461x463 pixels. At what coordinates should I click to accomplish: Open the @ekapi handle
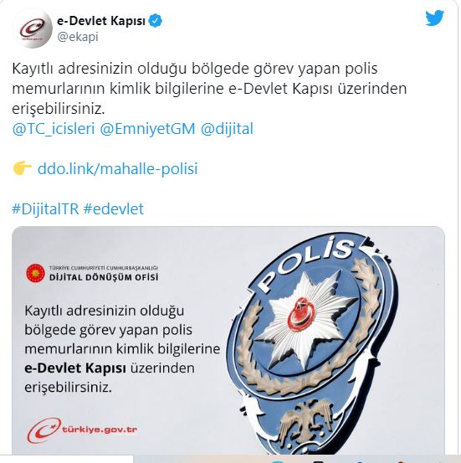(x=78, y=37)
